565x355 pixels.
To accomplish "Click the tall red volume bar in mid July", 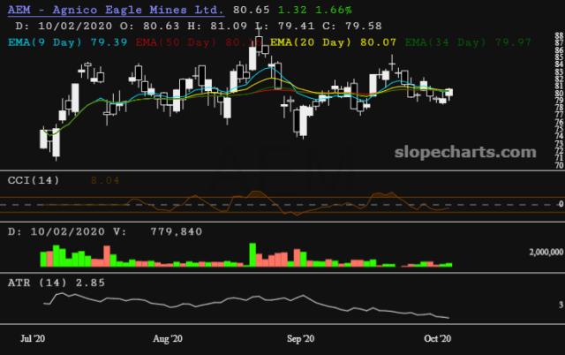I will click(x=107, y=256).
